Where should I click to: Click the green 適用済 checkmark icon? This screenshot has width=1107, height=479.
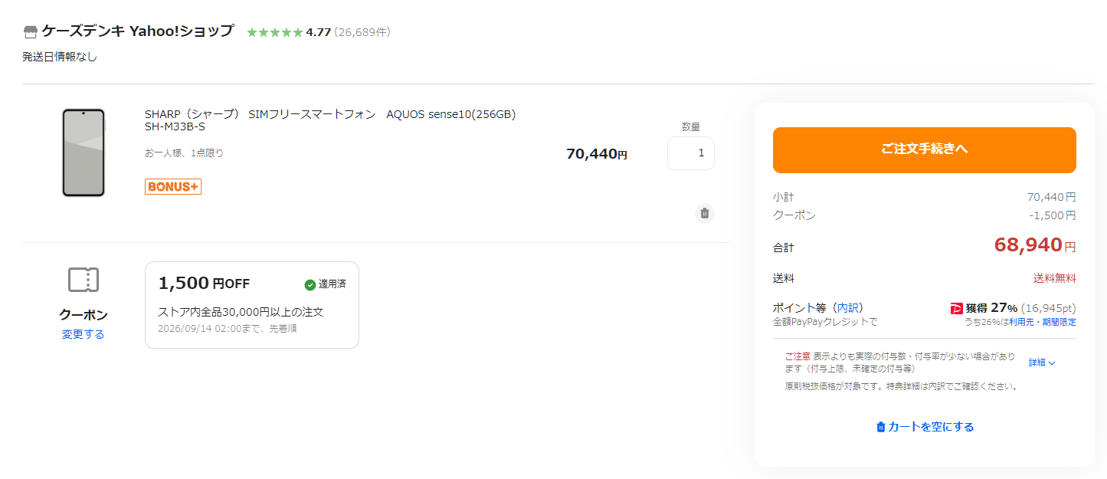310,285
